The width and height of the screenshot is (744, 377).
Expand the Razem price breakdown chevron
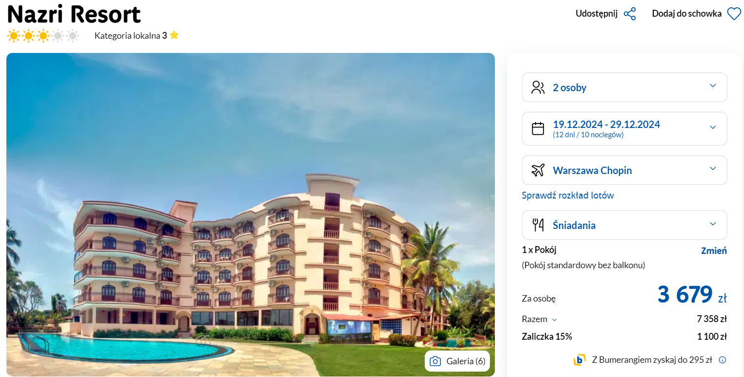tap(554, 320)
